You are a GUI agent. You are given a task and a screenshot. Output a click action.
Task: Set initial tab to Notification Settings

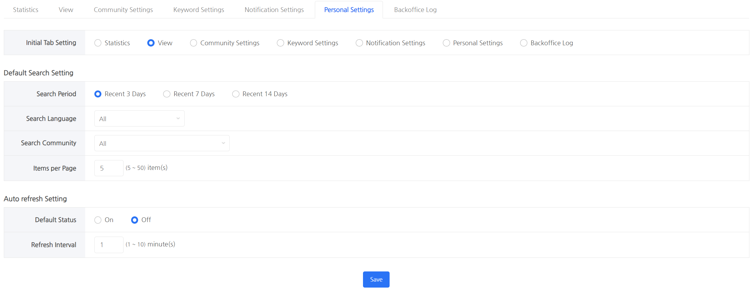tap(359, 43)
